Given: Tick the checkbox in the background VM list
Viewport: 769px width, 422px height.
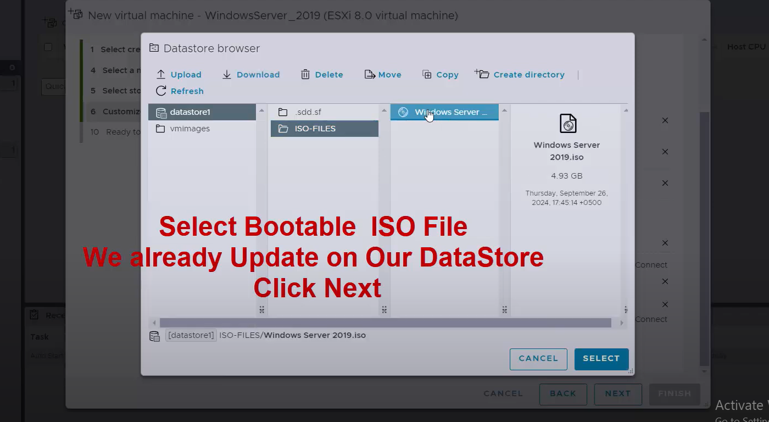Looking at the screenshot, I should (48, 47).
